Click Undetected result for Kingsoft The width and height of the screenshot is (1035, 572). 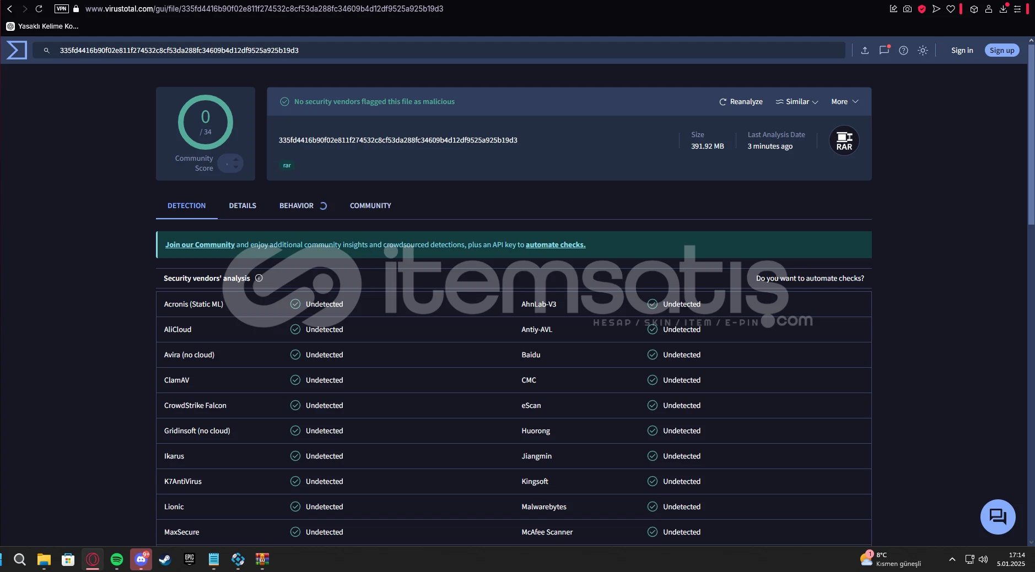[x=674, y=481]
